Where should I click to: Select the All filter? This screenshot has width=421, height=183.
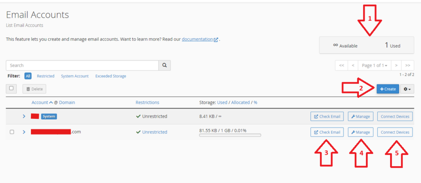[x=28, y=76]
